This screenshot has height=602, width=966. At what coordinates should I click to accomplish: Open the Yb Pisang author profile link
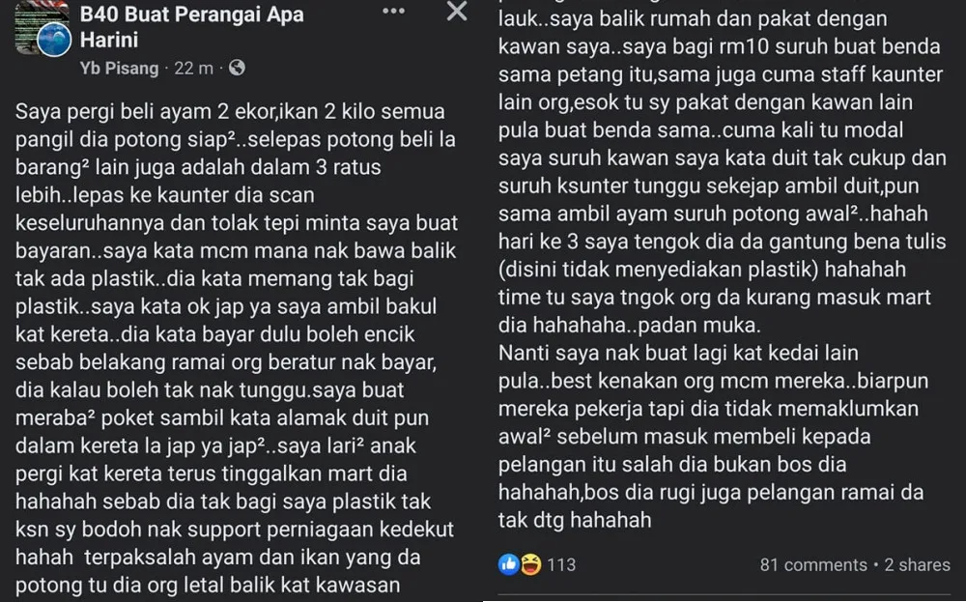point(119,69)
